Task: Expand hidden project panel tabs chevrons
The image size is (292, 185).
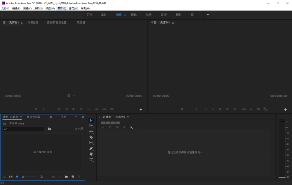Action: (x=83, y=117)
